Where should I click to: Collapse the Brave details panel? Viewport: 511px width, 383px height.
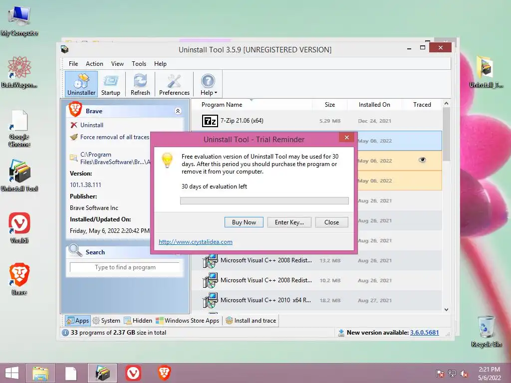(178, 111)
